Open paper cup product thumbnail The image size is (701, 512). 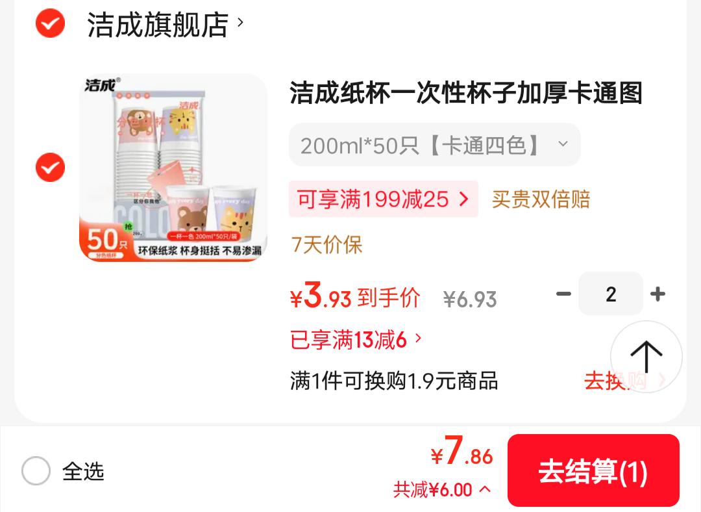click(173, 168)
